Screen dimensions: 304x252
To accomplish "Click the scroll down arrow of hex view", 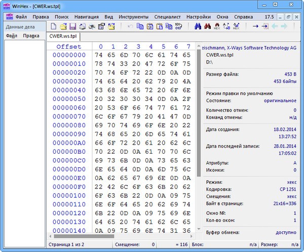I will 198,230.
